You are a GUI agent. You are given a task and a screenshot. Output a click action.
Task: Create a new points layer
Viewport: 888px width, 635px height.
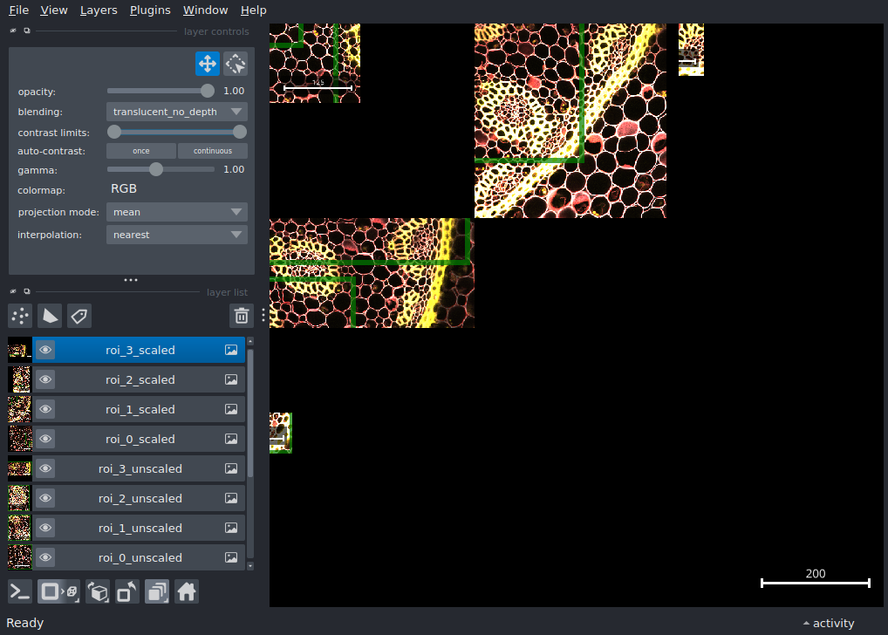click(x=20, y=316)
